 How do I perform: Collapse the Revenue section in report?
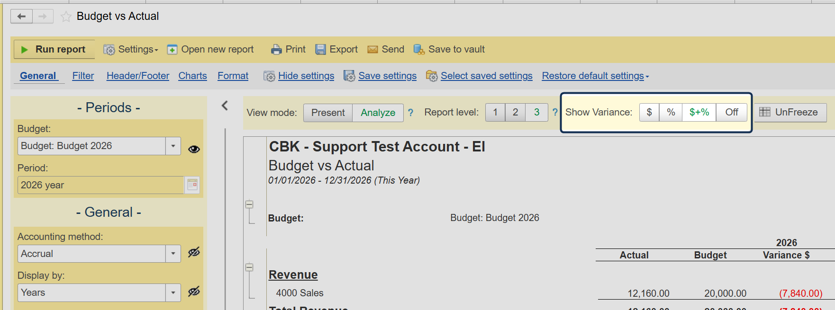249,267
